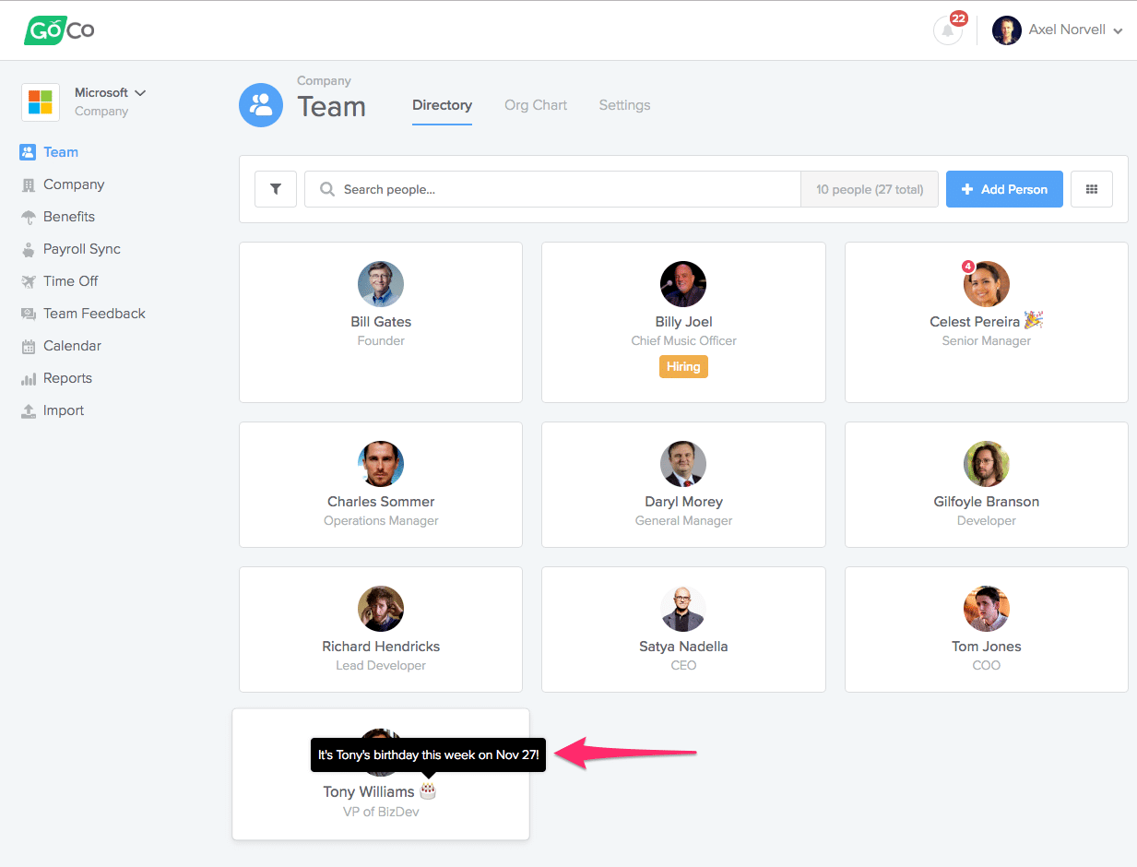1137x867 pixels.
Task: Open the filter icon beside the search bar
Action: coord(275,188)
